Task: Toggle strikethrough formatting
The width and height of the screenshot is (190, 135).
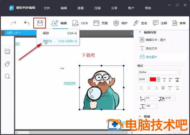Action: click(163, 88)
